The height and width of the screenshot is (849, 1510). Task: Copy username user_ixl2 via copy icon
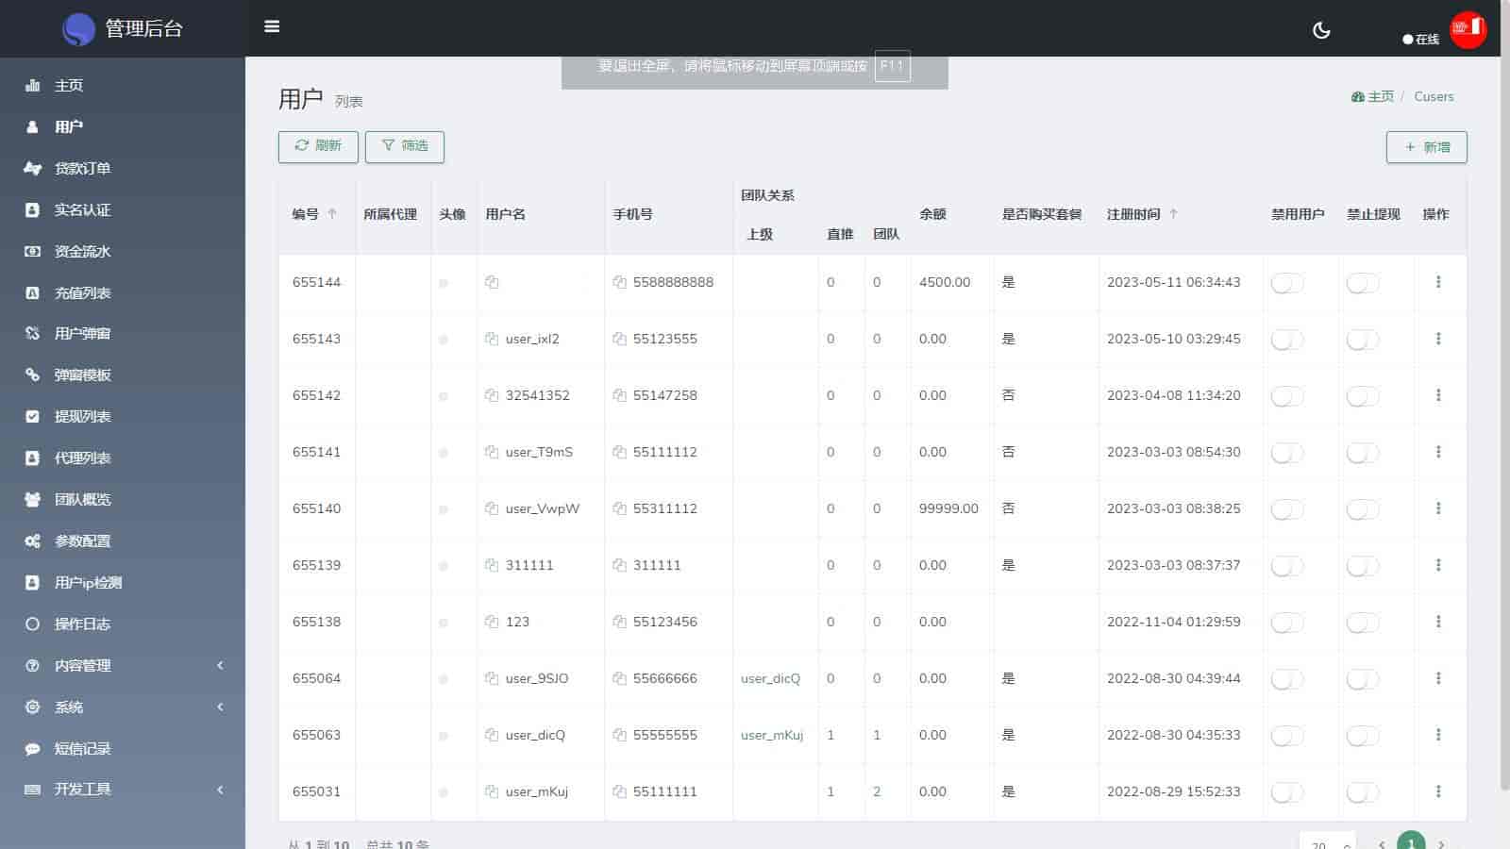(492, 339)
